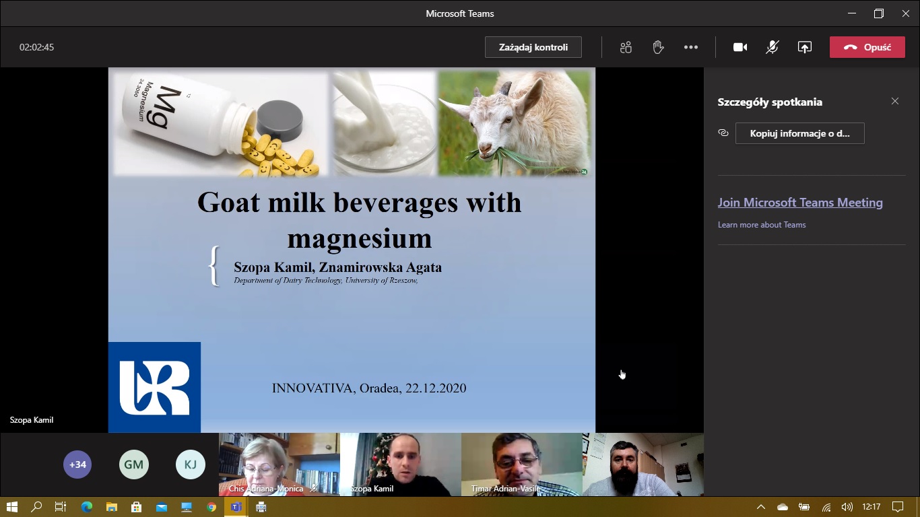Select the GM participant avatar
The height and width of the screenshot is (517, 920).
134,464
